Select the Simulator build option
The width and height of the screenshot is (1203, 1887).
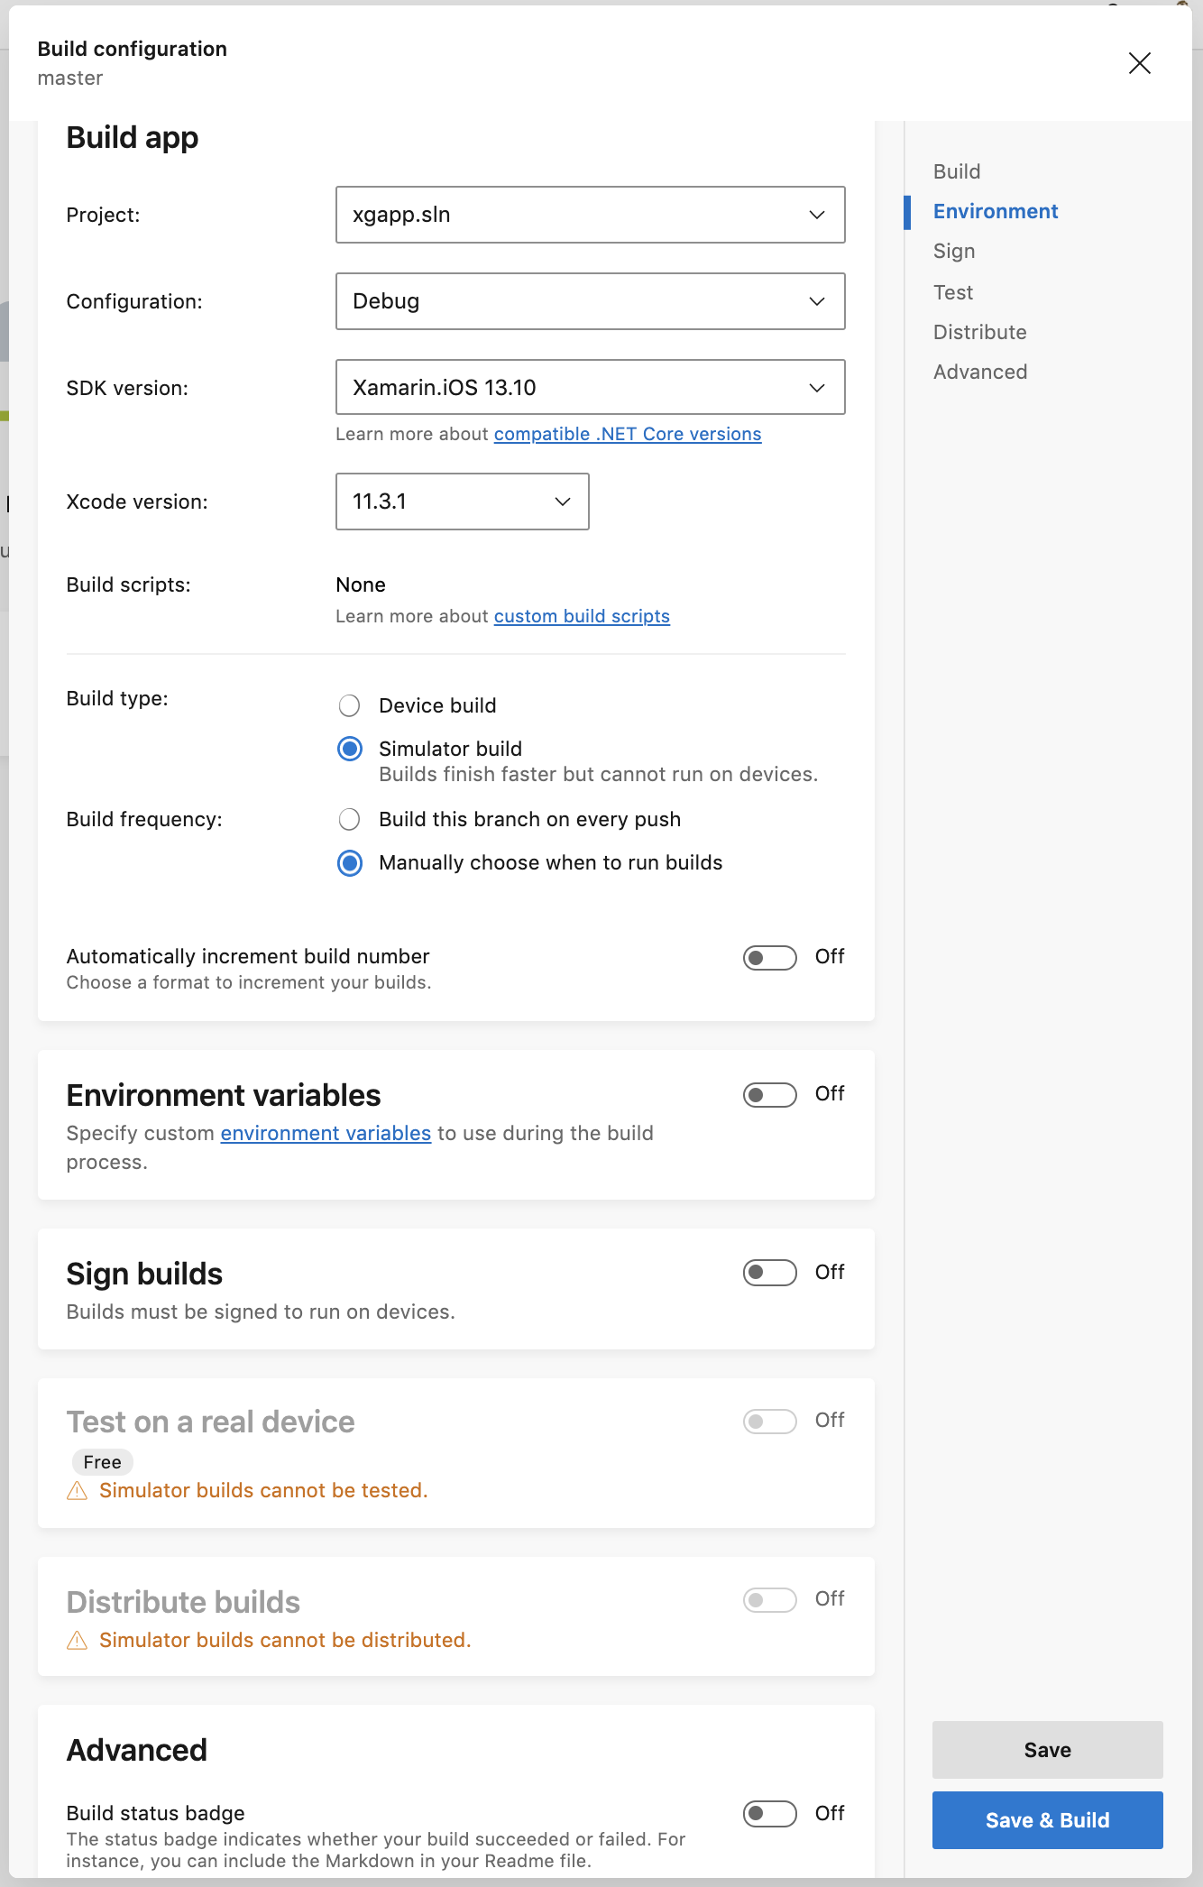coord(350,749)
